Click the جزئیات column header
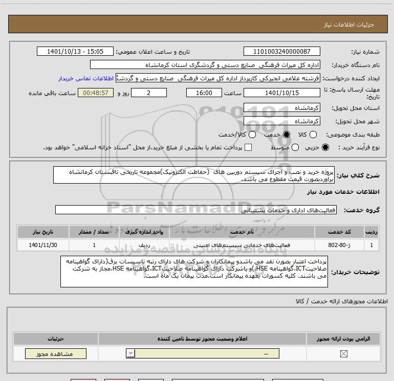Viewport: 394px width, 381px height. point(56,339)
